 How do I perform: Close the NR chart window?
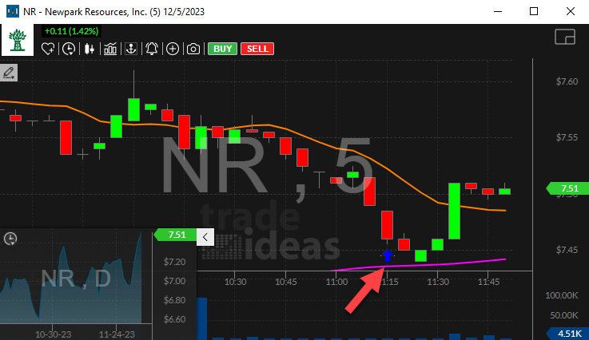click(x=570, y=11)
